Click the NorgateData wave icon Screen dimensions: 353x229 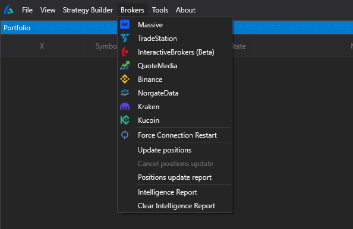[125, 93]
